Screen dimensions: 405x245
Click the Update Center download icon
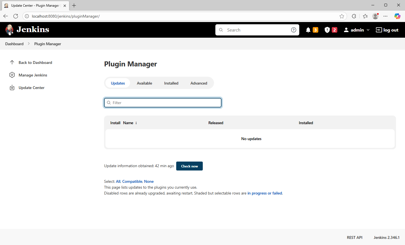[x=12, y=88]
